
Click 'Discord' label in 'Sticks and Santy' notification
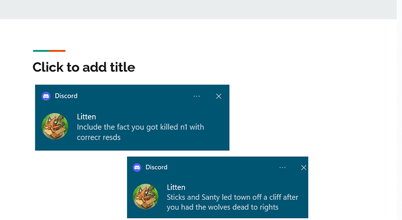[x=156, y=167]
